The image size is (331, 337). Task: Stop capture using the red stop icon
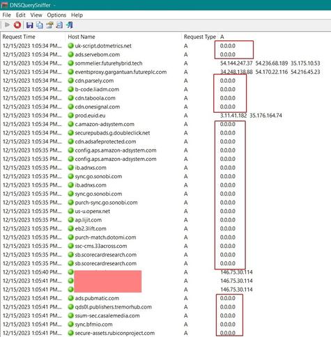point(17,25)
